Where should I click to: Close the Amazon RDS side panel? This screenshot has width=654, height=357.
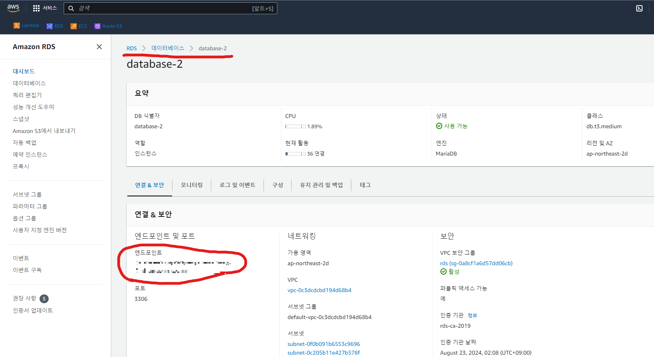tap(99, 47)
